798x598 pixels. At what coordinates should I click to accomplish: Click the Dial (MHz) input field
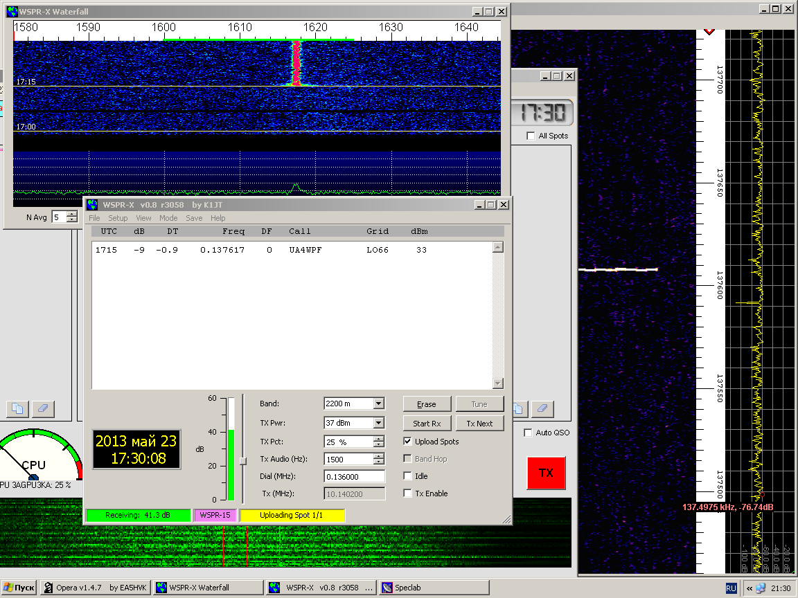pos(354,476)
